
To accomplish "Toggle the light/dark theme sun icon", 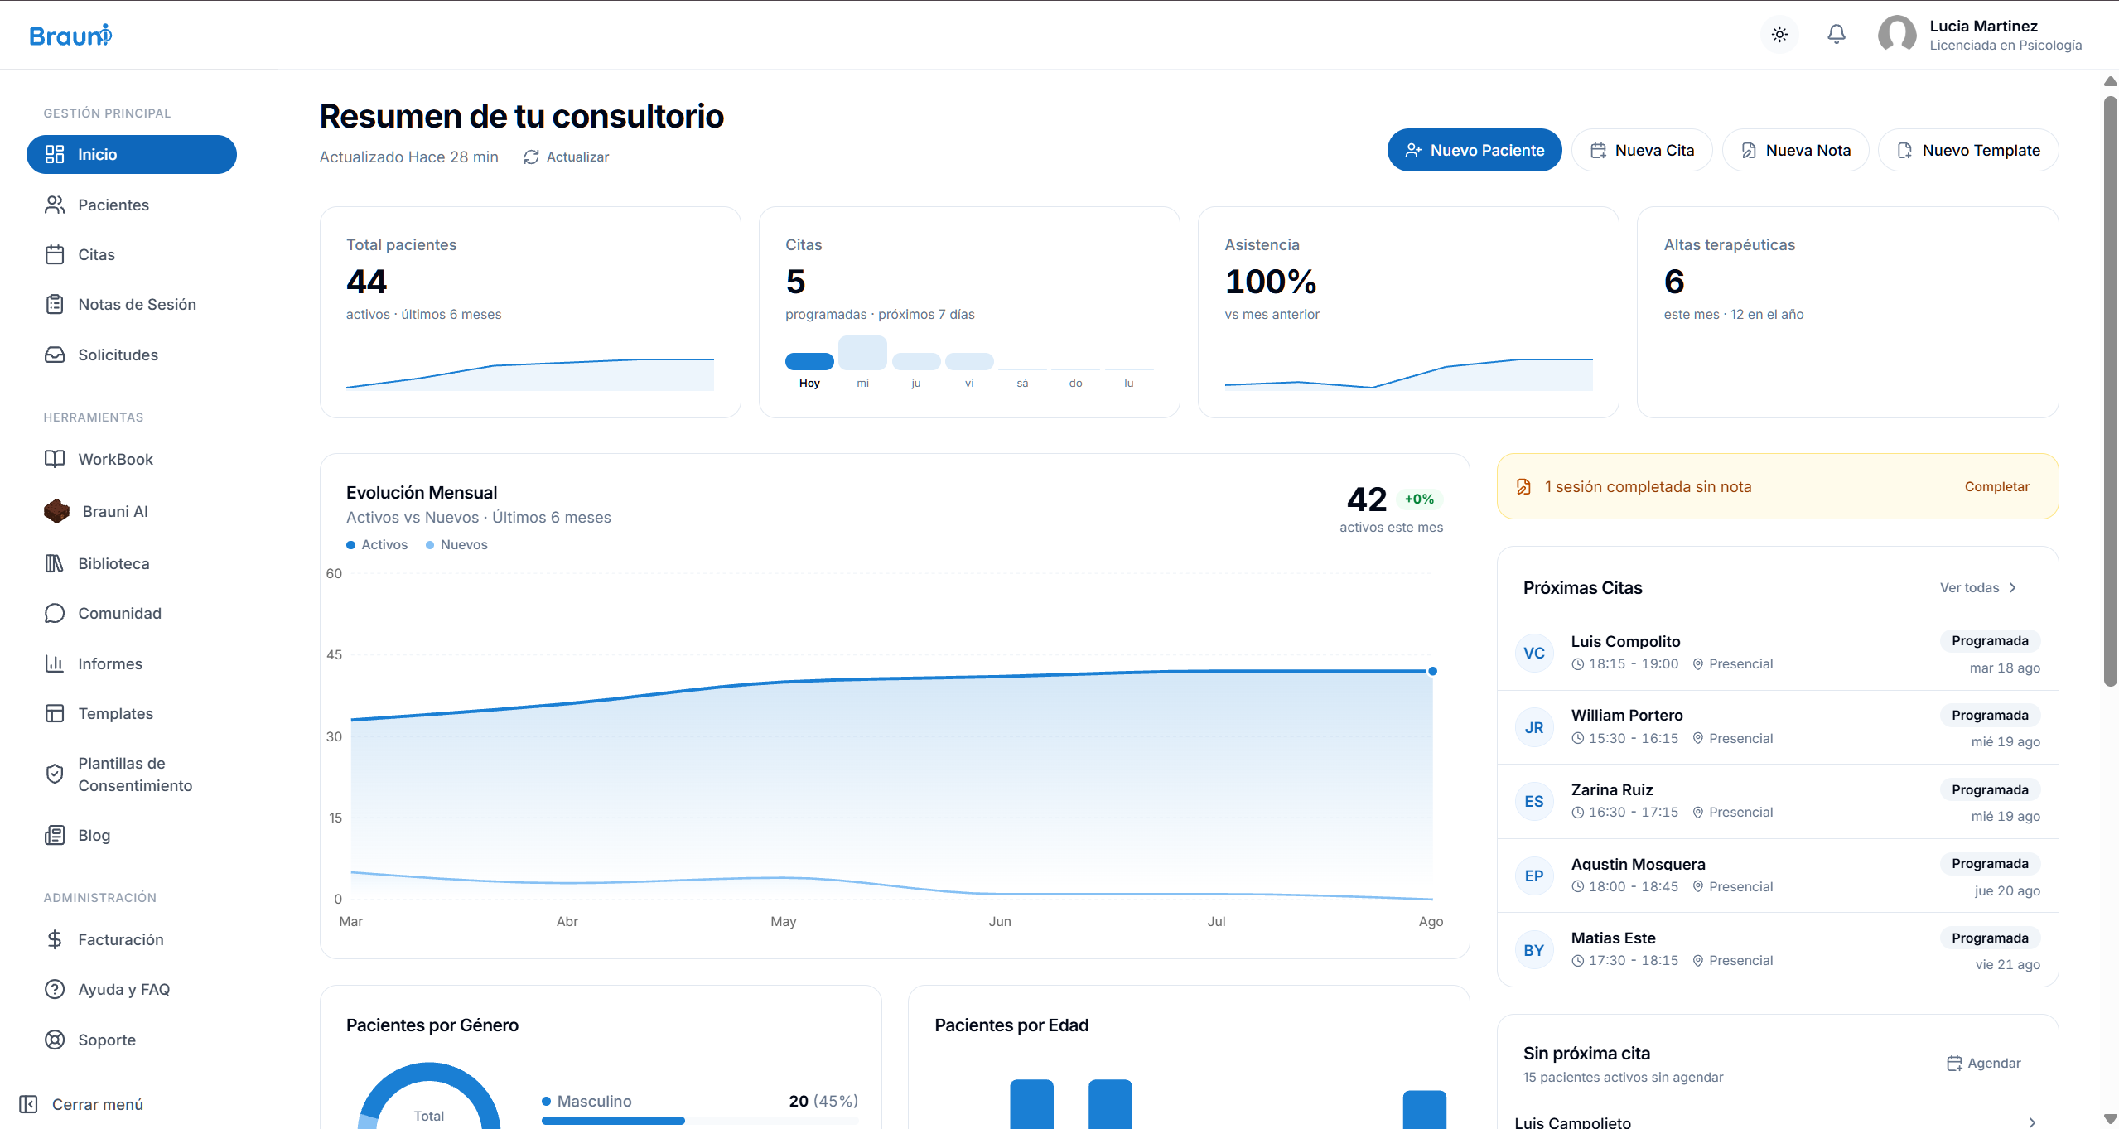I will (1779, 35).
